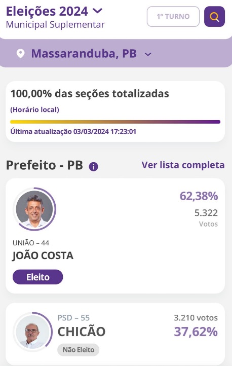Click the 37,62% vote percentage
Image resolution: width=232 pixels, height=366 pixels.
click(196, 332)
